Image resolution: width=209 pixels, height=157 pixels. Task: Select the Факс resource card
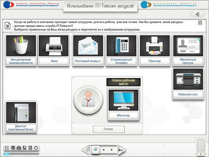[54, 50]
